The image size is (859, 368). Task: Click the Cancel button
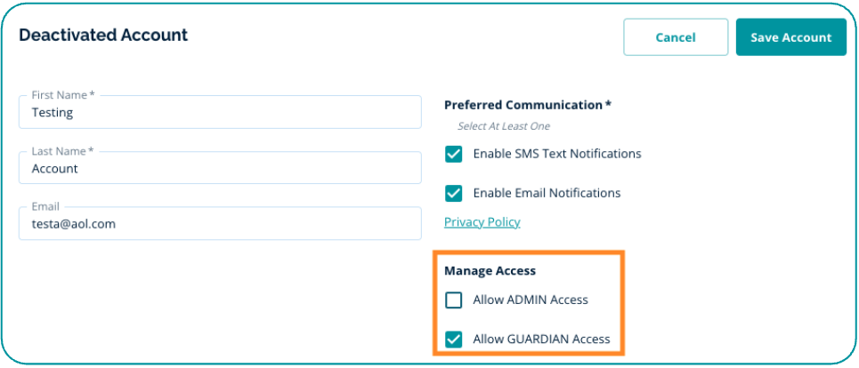click(x=676, y=37)
